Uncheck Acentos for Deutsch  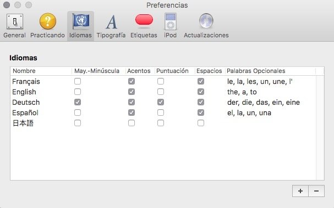[x=132, y=102]
